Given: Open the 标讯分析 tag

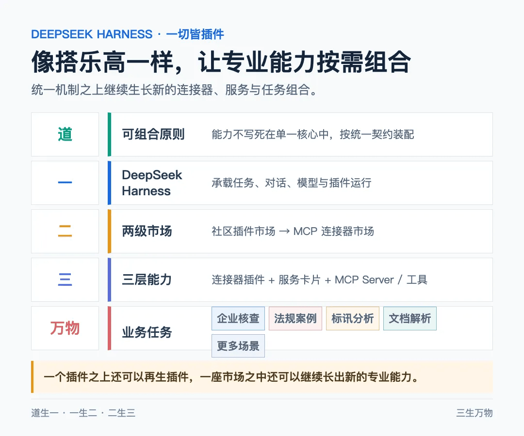Looking at the screenshot, I should (x=353, y=318).
